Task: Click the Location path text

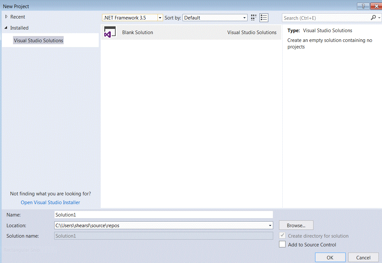Action: (87, 226)
